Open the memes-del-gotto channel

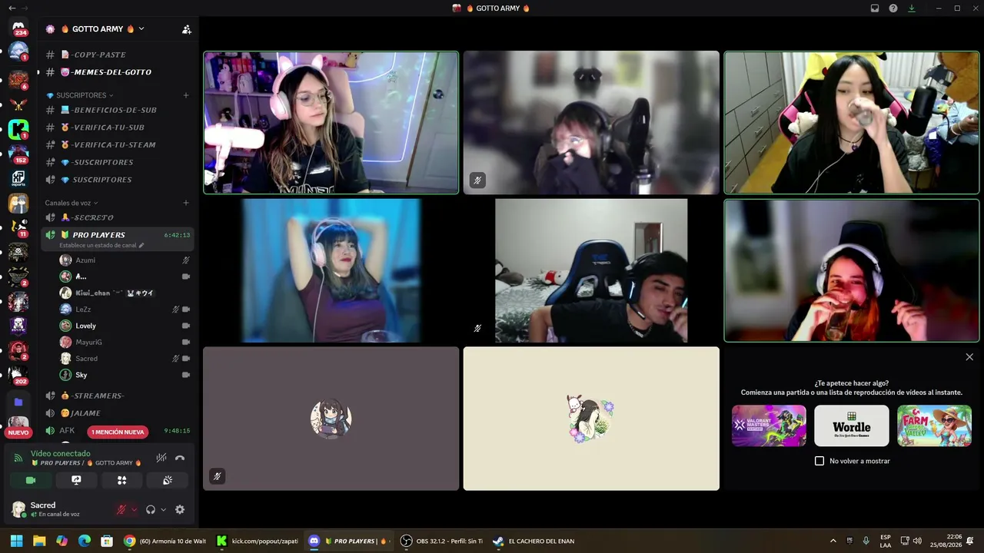[x=117, y=72]
